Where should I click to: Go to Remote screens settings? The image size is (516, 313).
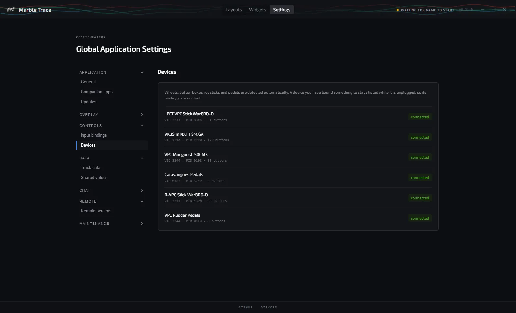pos(112,211)
